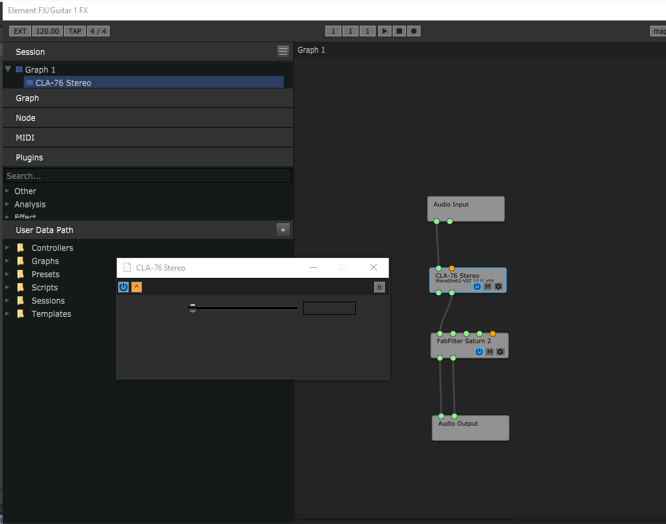
Task: Open the Session panel menu icon
Action: click(x=283, y=51)
